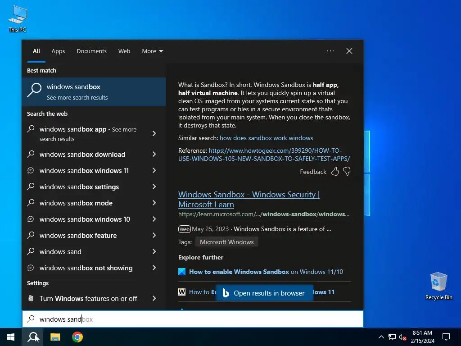Select the windows sandbox not showing suggestion
Viewport: 461px width, 346px height.
[x=85, y=268]
